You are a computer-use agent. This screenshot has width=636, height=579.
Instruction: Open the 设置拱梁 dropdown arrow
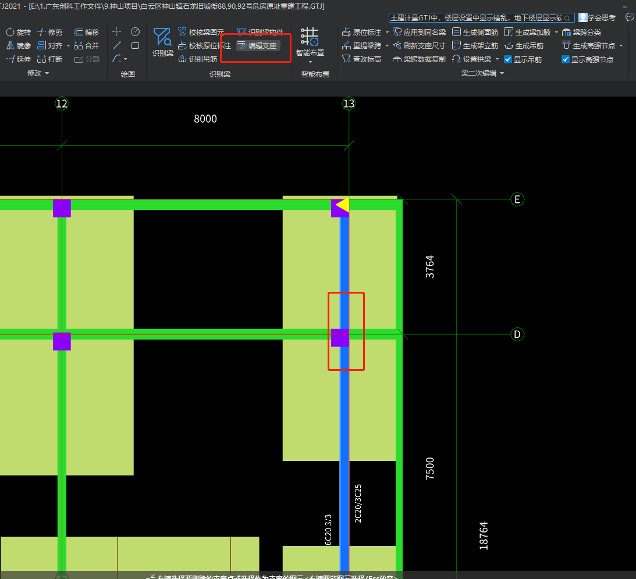click(x=498, y=59)
